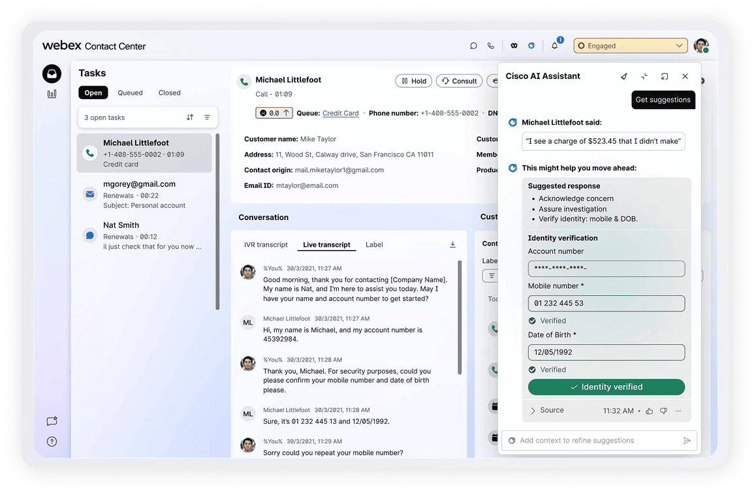754x489 pixels.
Task: Click the notifications bell icon
Action: click(554, 46)
